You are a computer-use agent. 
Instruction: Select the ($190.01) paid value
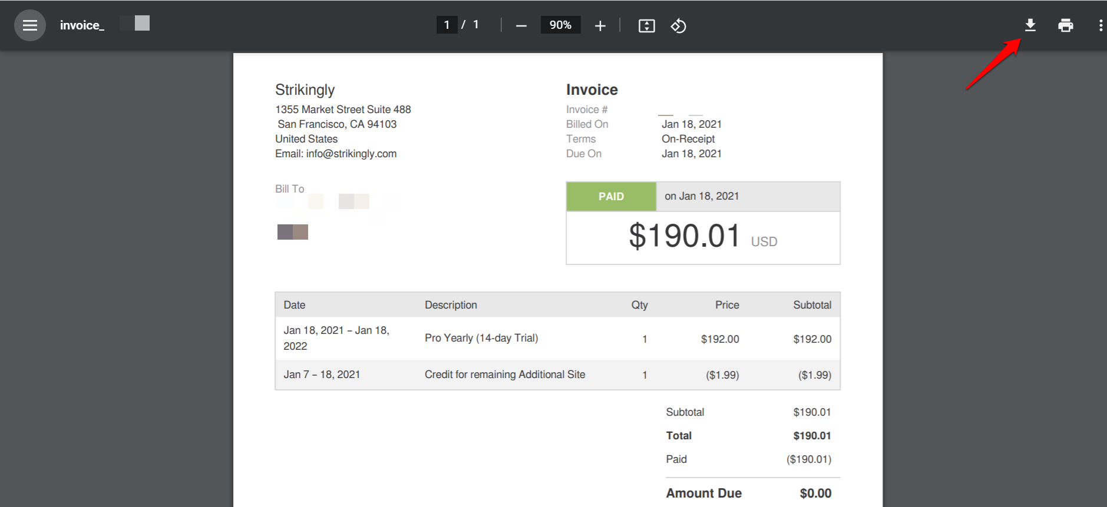pyautogui.click(x=809, y=459)
